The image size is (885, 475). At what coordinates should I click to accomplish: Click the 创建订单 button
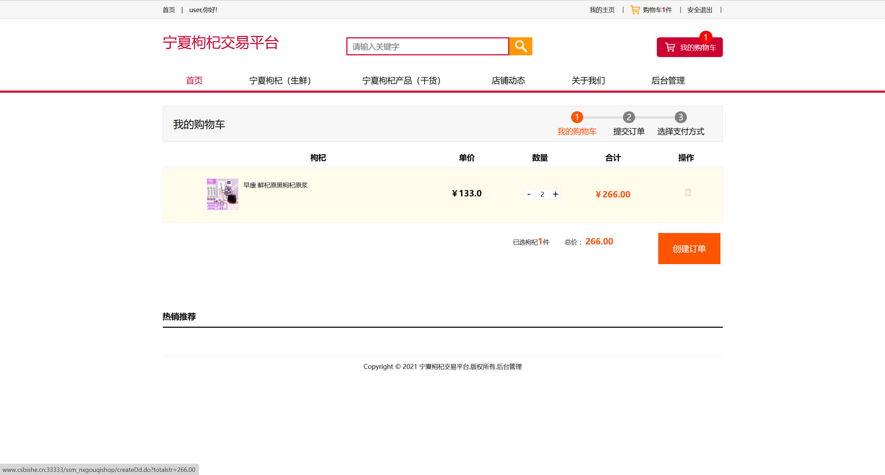689,249
